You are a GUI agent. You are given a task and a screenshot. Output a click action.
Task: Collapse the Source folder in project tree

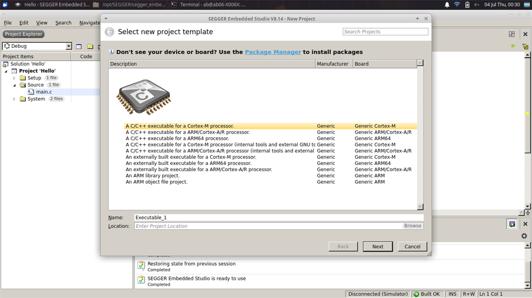tap(14, 85)
